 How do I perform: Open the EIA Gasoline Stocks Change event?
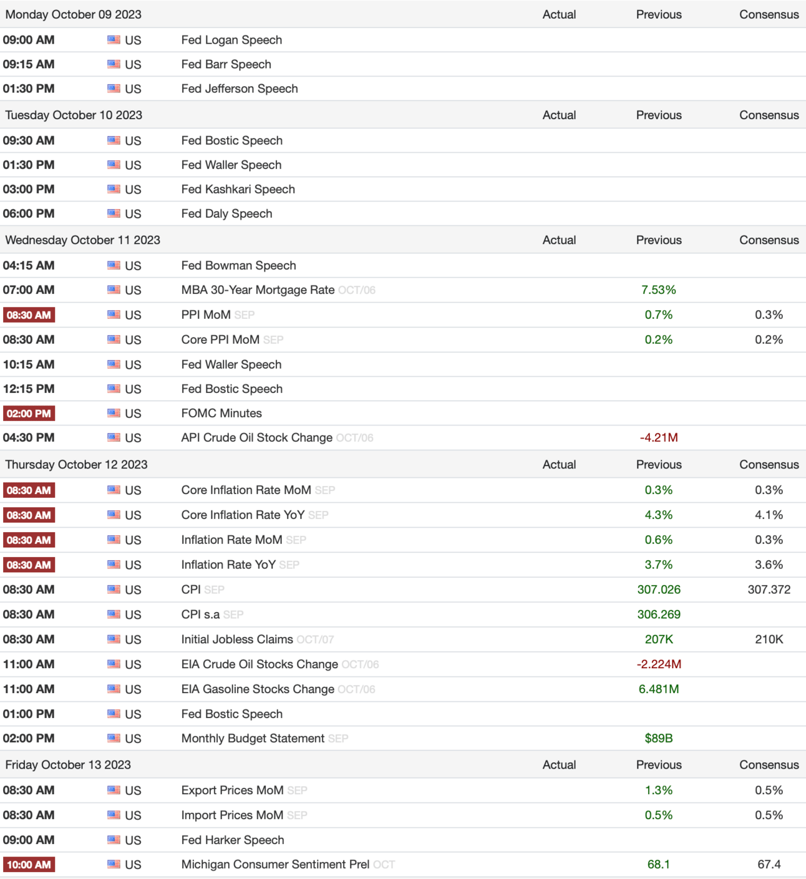click(x=258, y=689)
